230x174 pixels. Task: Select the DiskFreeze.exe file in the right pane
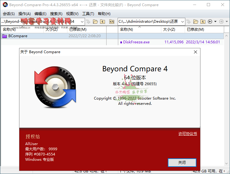[136, 42]
